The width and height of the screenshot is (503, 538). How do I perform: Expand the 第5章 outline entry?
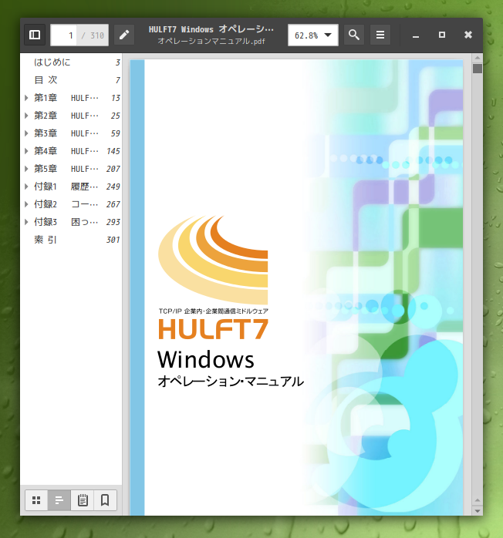click(x=26, y=169)
